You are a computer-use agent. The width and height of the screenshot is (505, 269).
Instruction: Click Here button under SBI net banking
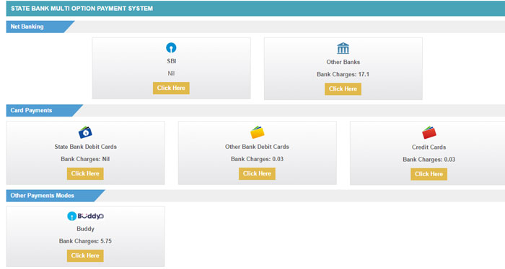171,88
